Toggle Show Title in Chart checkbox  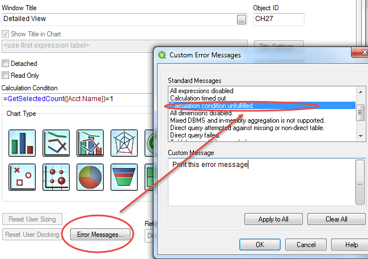click(5, 34)
